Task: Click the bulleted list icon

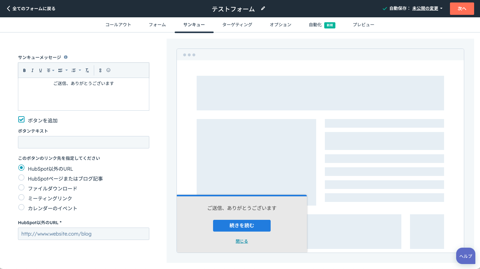Action: click(60, 70)
